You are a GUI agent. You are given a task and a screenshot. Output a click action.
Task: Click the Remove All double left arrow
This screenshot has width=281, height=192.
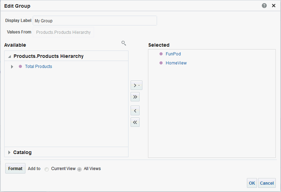(135, 122)
